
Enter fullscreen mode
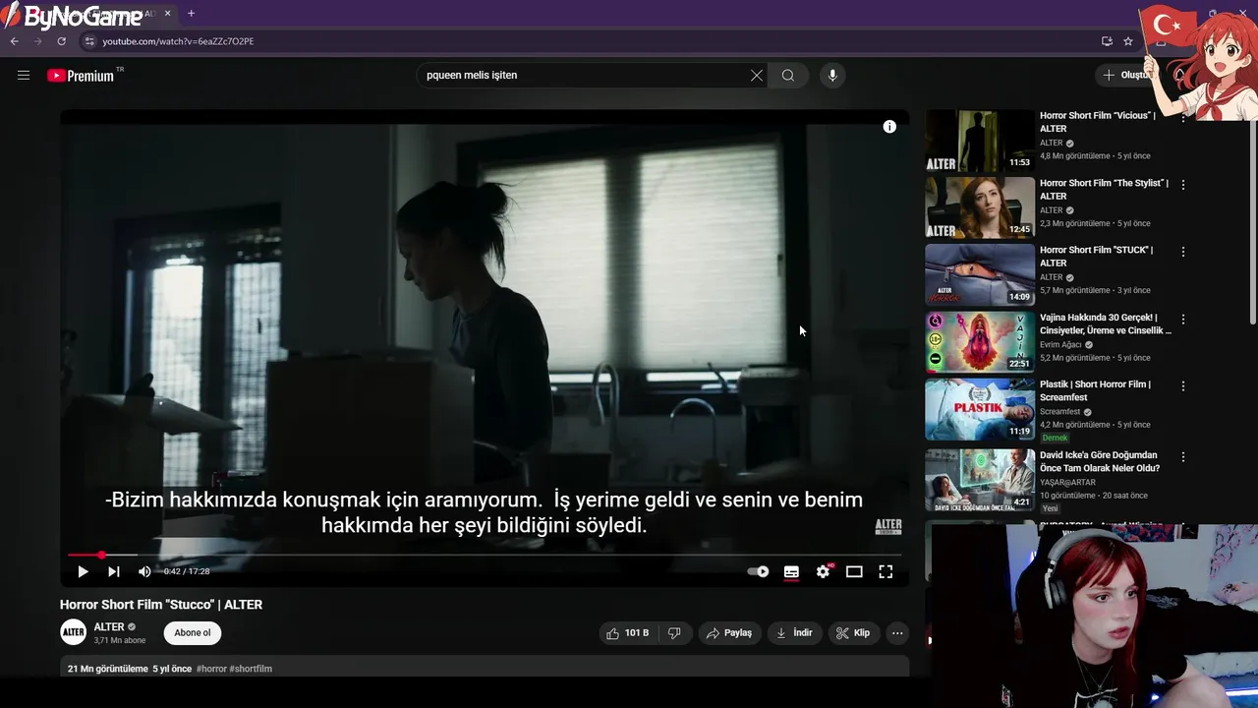pos(886,571)
